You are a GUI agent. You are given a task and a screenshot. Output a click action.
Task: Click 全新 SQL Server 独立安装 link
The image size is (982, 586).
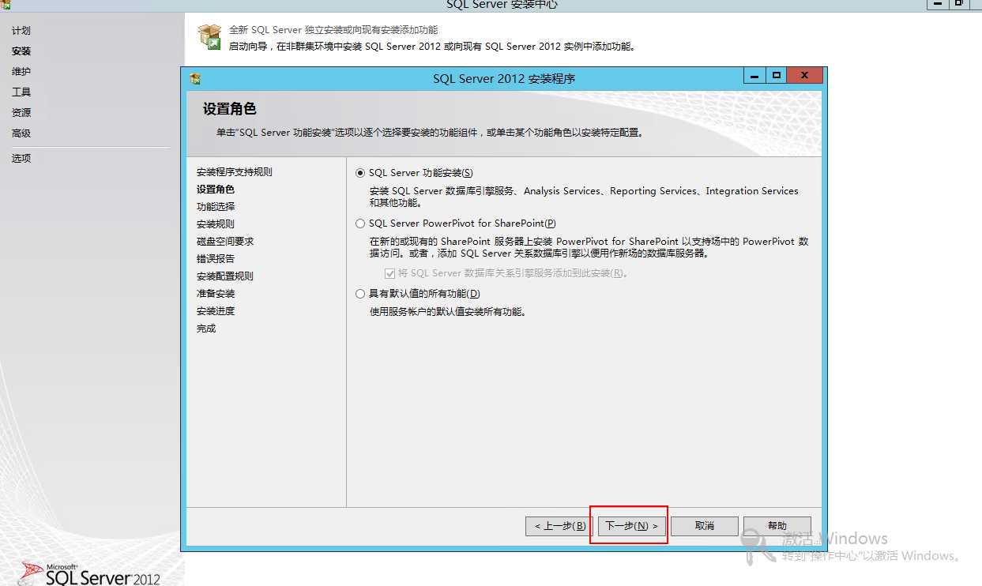333,30
